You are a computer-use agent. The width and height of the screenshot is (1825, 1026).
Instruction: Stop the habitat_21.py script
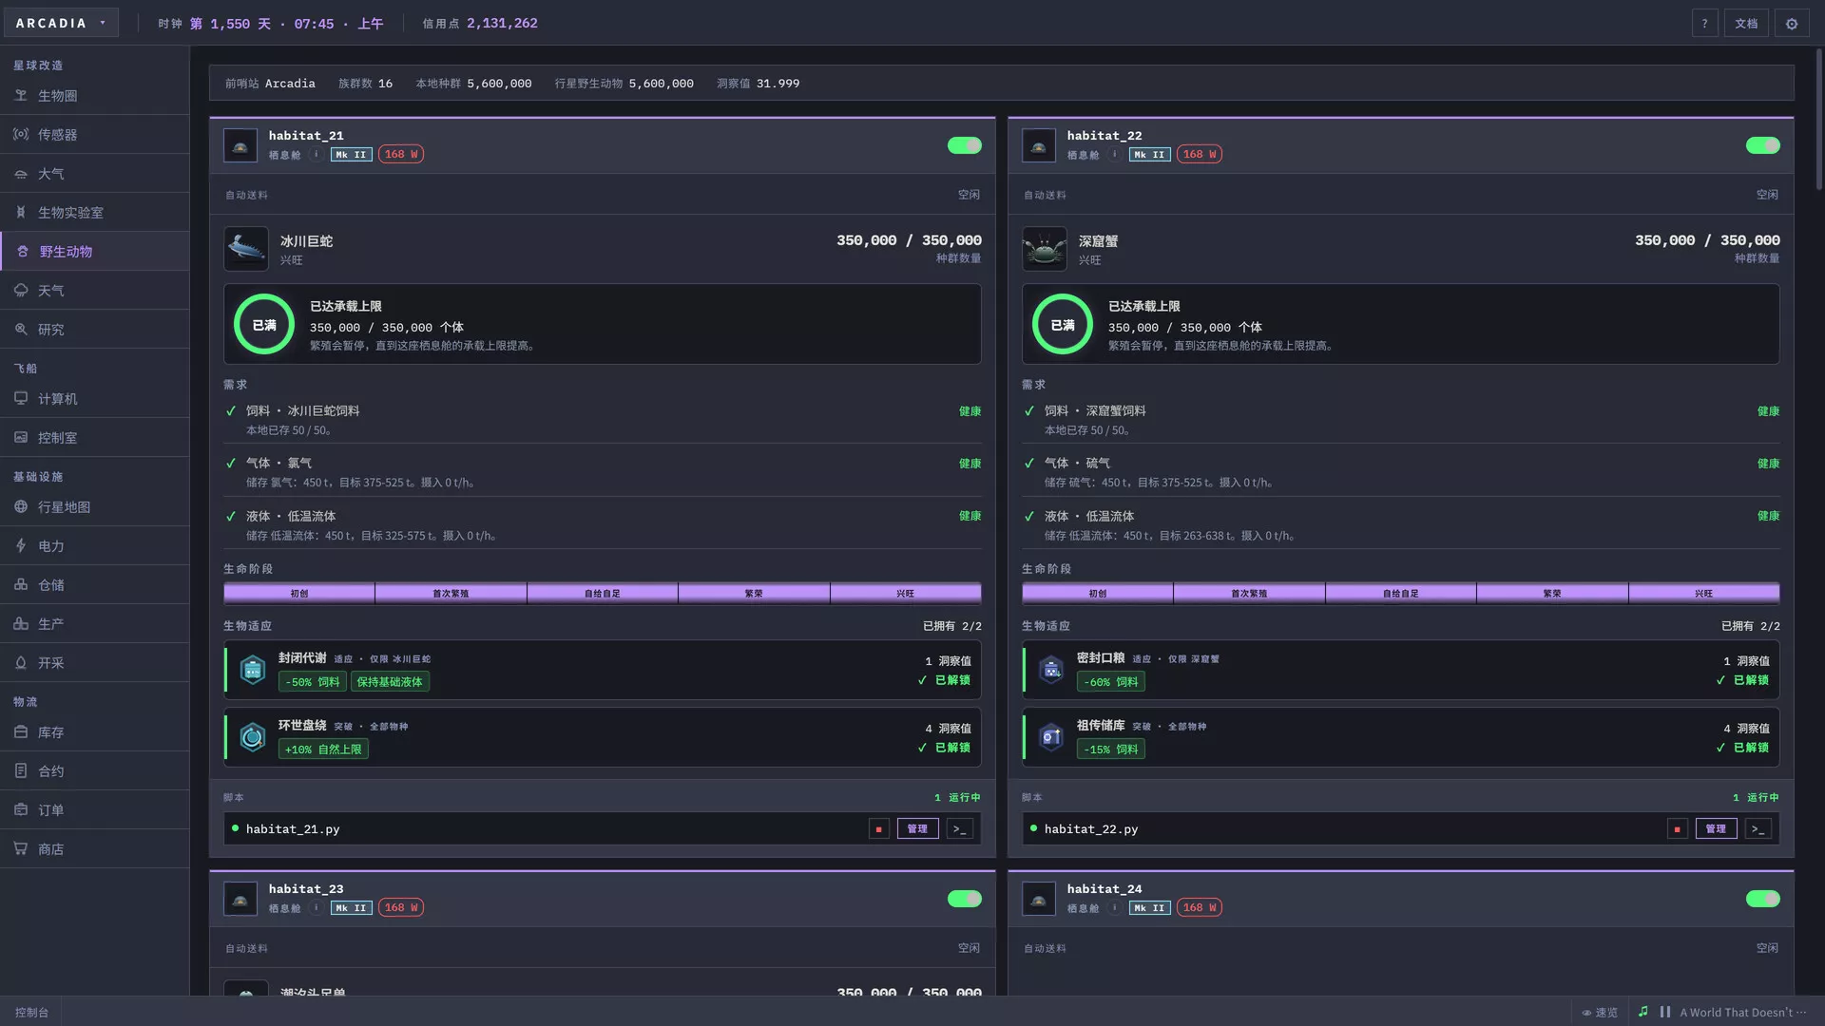878,829
